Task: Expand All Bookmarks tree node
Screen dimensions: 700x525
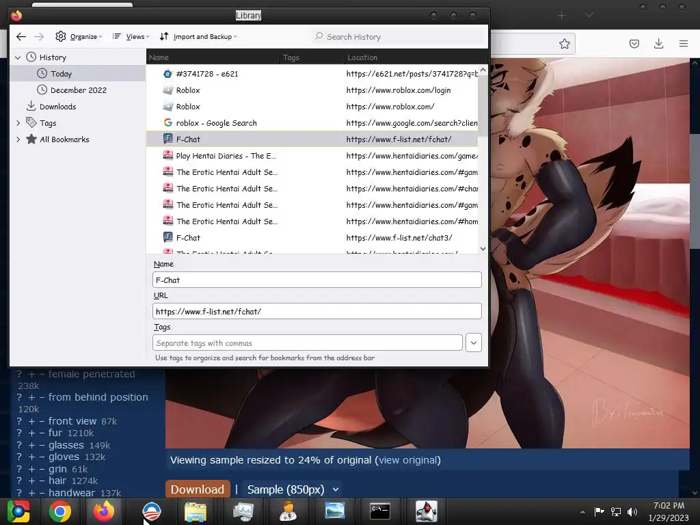Action: 18,139
